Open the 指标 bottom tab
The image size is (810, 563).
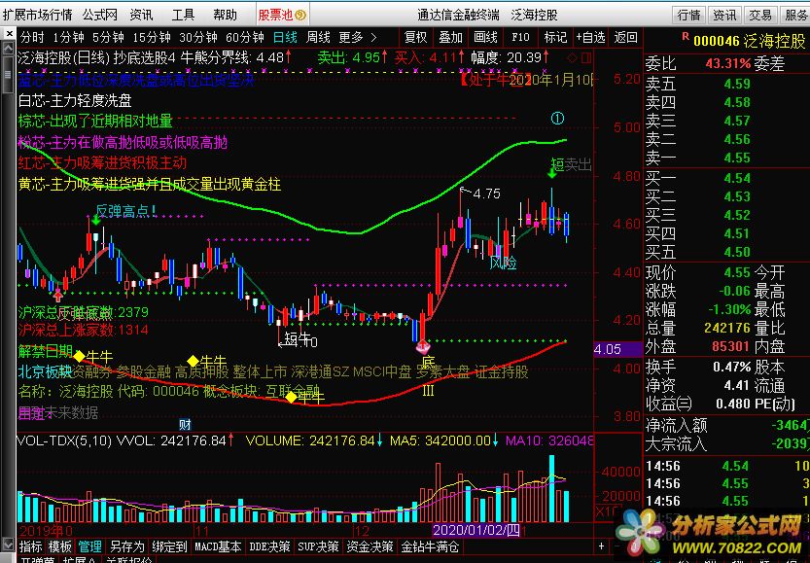pos(30,545)
